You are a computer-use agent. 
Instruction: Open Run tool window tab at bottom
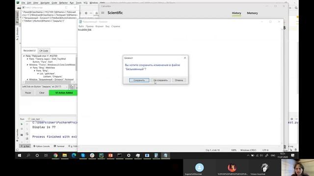coord(25,146)
